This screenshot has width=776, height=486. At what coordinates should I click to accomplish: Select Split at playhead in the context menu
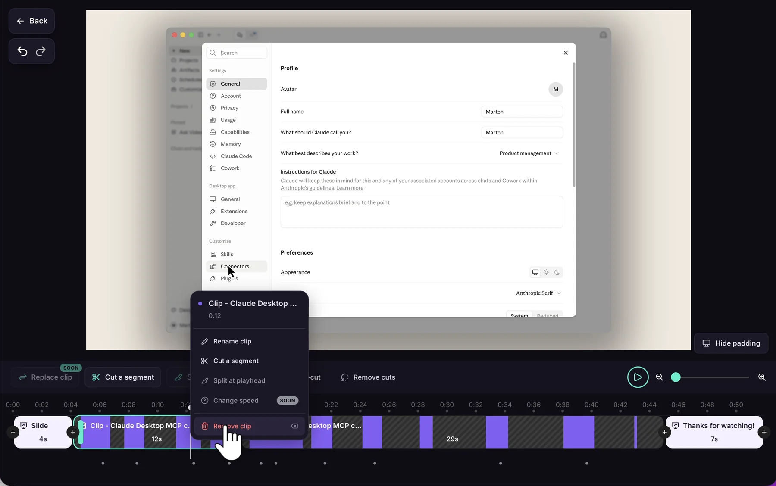pos(250,380)
